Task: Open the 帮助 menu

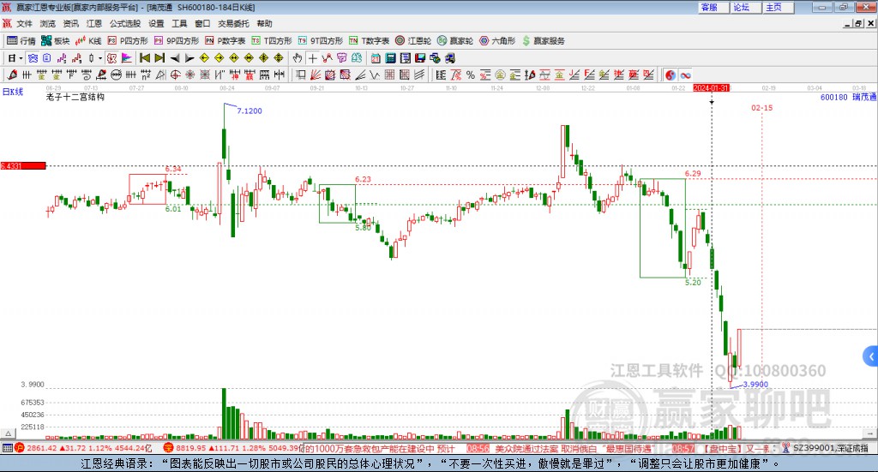Action: tap(264, 23)
